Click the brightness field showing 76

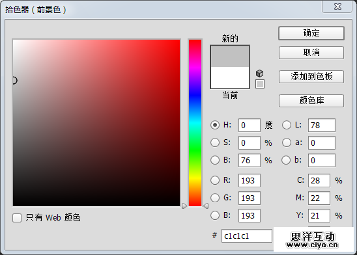(250, 160)
